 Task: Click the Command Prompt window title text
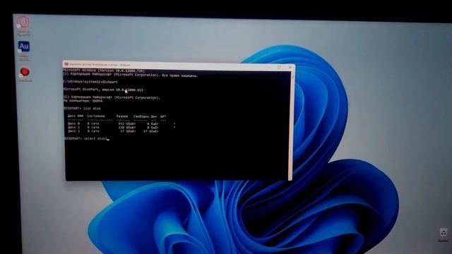(100, 64)
